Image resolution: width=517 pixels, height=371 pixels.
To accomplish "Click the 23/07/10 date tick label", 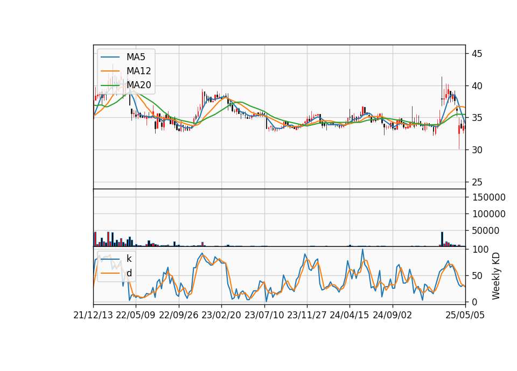I will [x=264, y=315].
